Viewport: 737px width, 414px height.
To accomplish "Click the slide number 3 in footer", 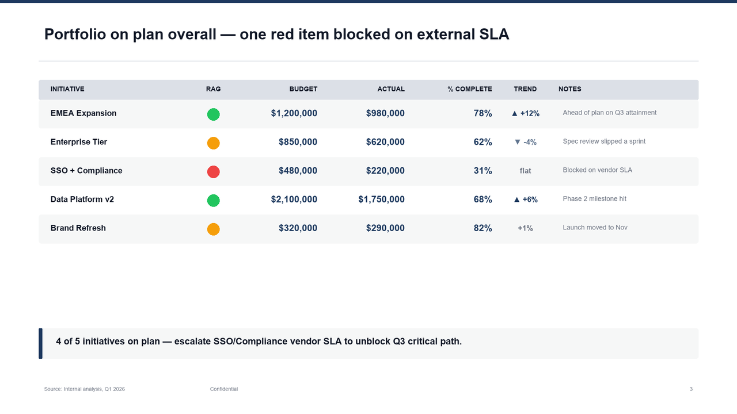I will tap(691, 389).
